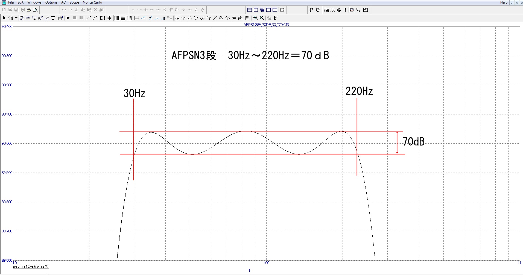Open the Scope menu

pos(74,2)
